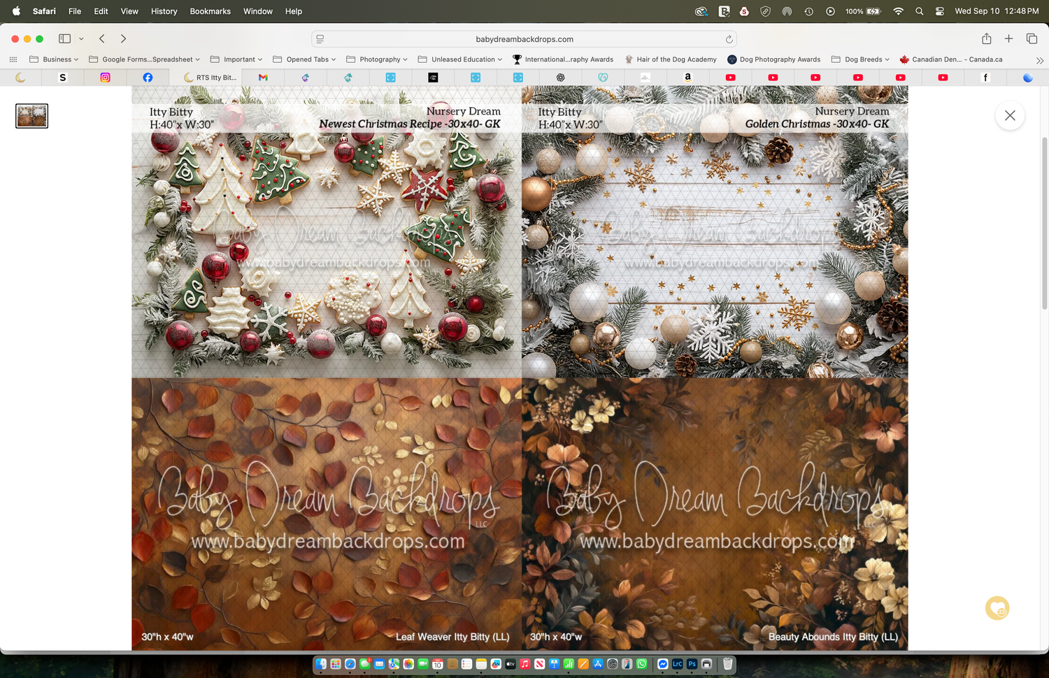Expand the Important bookmarks folder
Screen dimensions: 1049x678
[x=236, y=59]
